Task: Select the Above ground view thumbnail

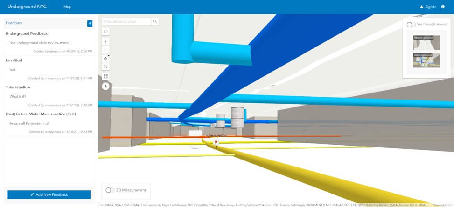Action: tap(426, 43)
